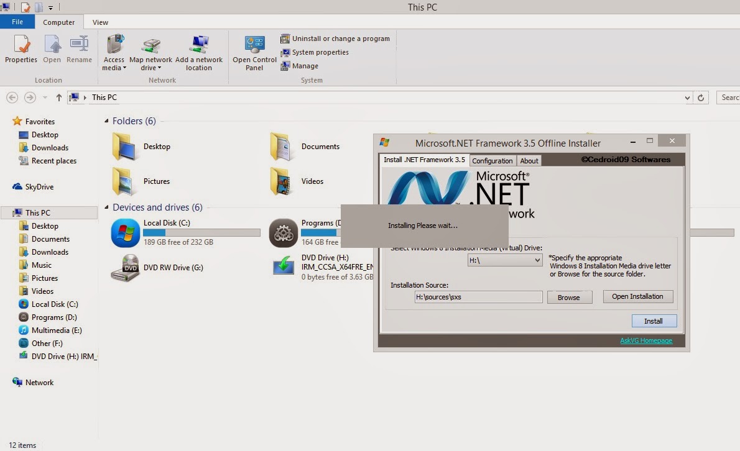740x451 pixels.
Task: Open Control Panel from ribbon
Action: [254, 52]
